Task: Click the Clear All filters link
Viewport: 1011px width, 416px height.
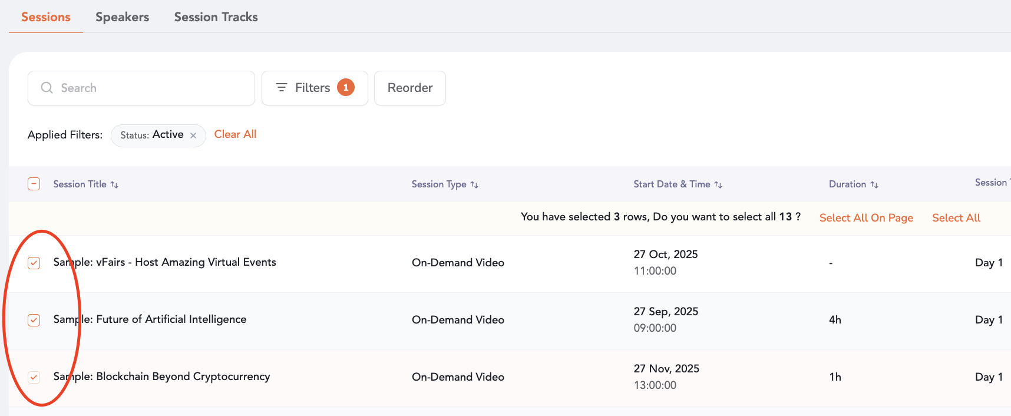Action: tap(235, 134)
